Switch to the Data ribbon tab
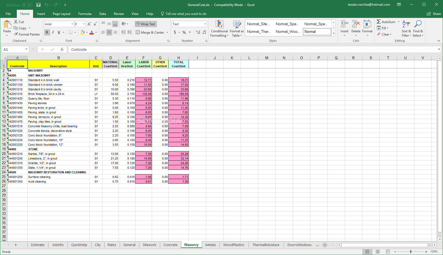Image resolution: width=443 pixels, height=255 pixels. [x=103, y=14]
